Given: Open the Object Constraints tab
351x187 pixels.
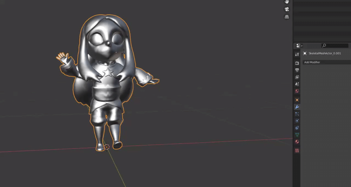Looking at the screenshot, I should coord(297,128).
